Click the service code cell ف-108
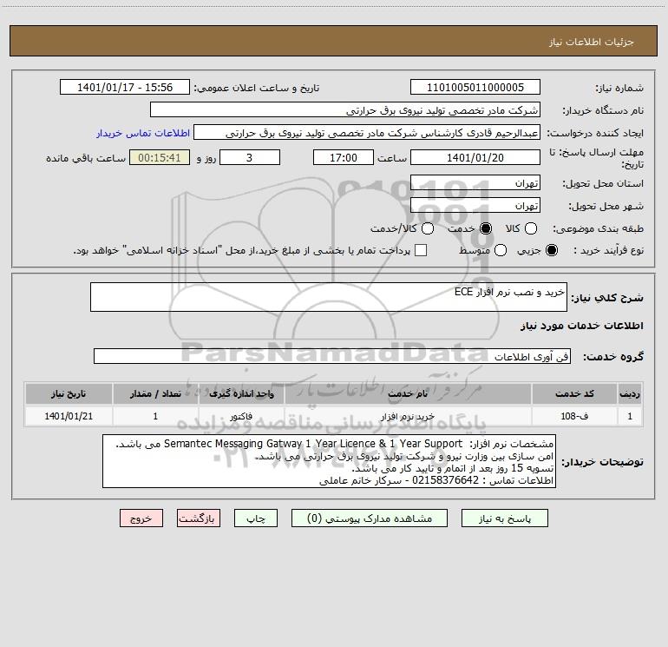 point(573,416)
